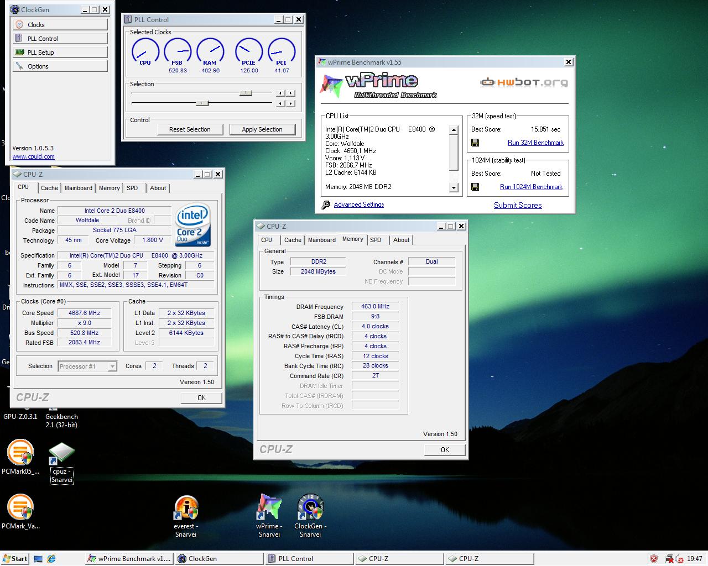Click Intel Core 2 Duo logo
708x566 pixels.
click(x=192, y=226)
